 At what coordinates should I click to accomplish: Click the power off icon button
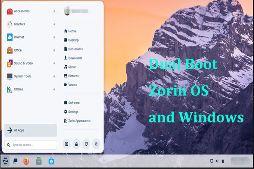point(96,144)
